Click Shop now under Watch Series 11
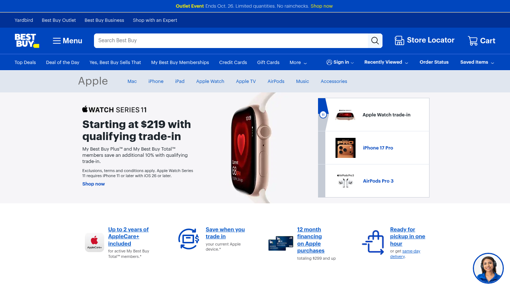 click(x=94, y=184)
